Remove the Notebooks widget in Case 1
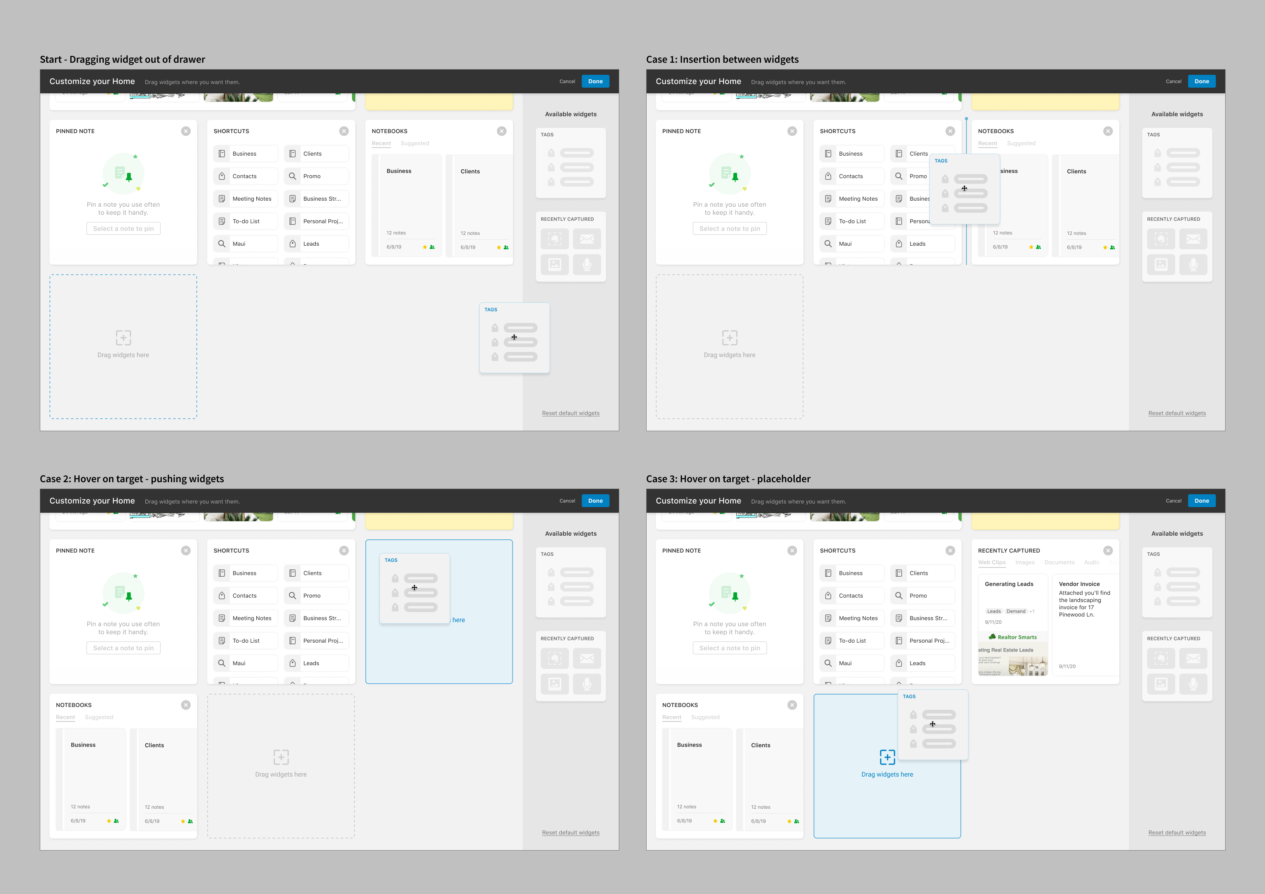The height and width of the screenshot is (894, 1265). (1108, 131)
